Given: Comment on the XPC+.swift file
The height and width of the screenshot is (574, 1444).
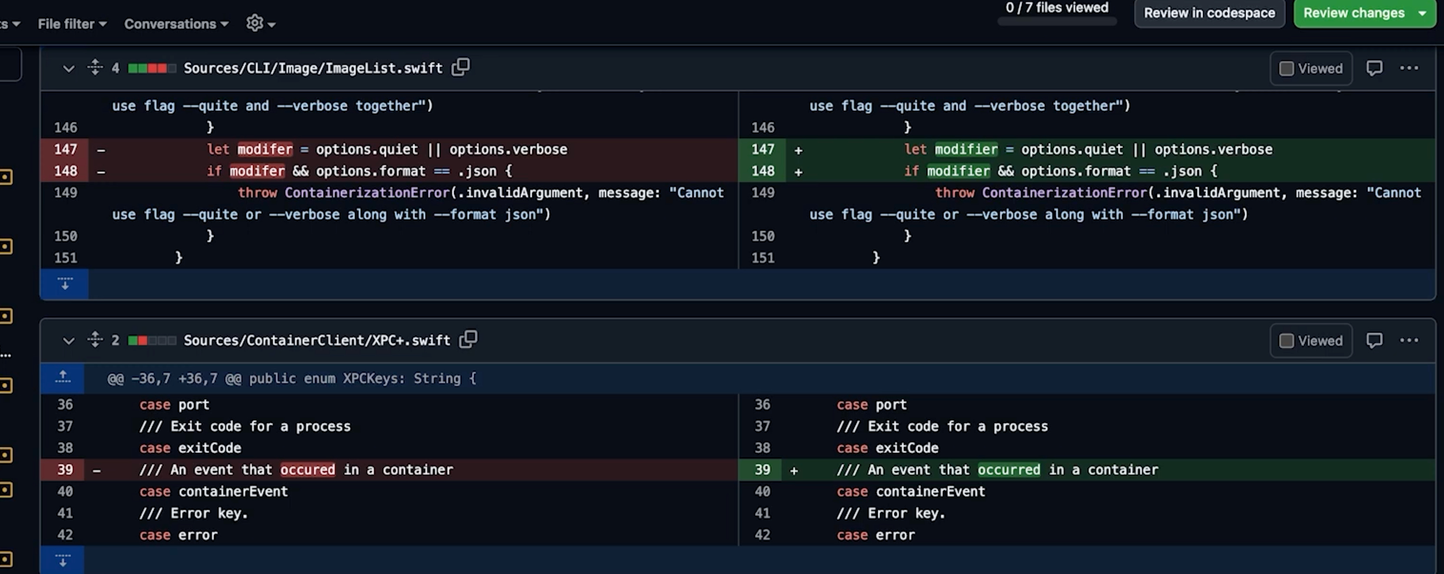Looking at the screenshot, I should tap(1374, 341).
